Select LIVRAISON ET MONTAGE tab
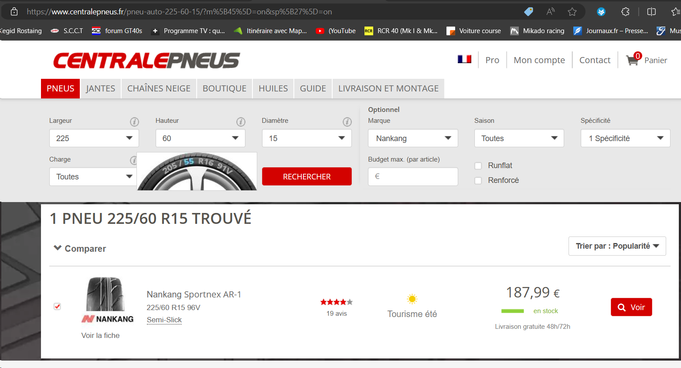681x368 pixels. coord(388,88)
